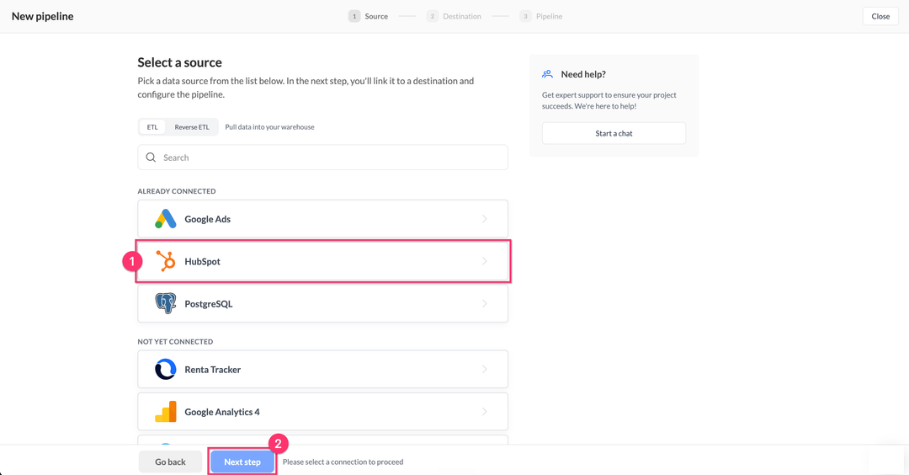Image resolution: width=909 pixels, height=475 pixels.
Task: Go to step 3 Pipeline
Action: pos(541,16)
